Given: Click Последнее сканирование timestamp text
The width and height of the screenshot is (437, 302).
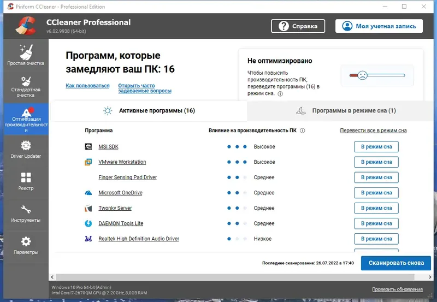Looking at the screenshot, I should tap(308, 263).
